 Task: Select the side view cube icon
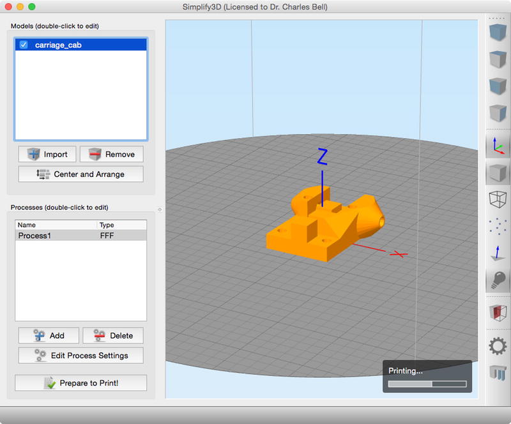(x=498, y=113)
